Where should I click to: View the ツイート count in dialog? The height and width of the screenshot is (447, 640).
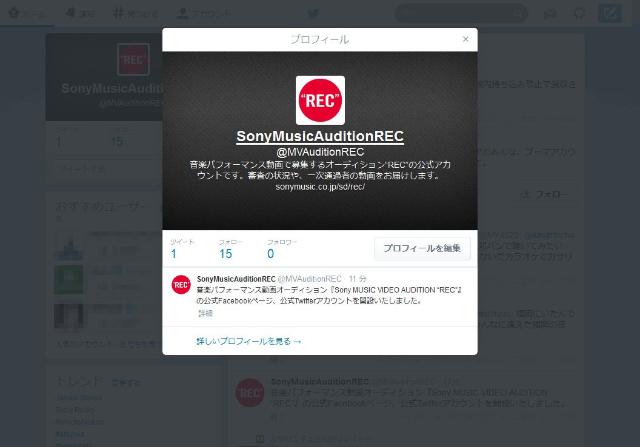pyautogui.click(x=182, y=249)
